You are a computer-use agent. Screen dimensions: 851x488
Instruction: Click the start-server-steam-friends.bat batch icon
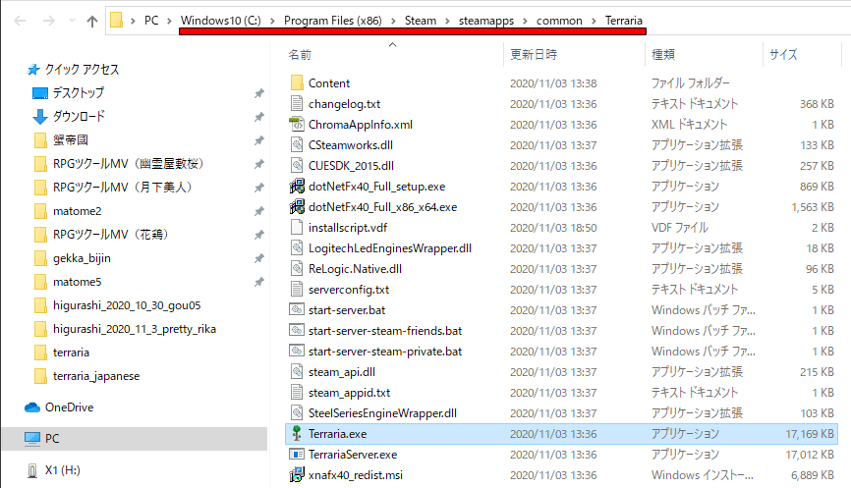pyautogui.click(x=297, y=330)
